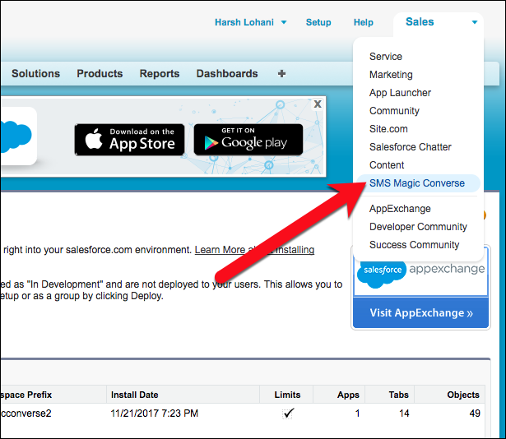Click the Limits checkmark in table row
Viewport: 506px width, 439px height.
pyautogui.click(x=287, y=414)
